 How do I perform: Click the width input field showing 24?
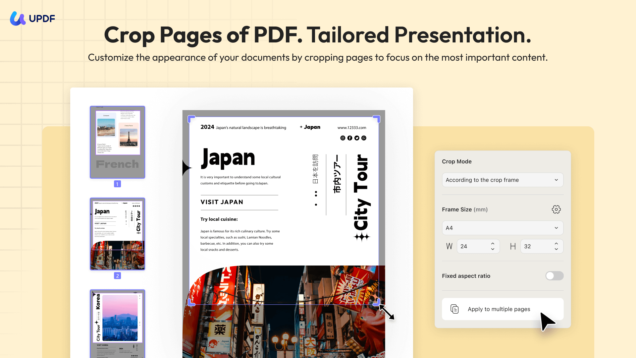pos(478,246)
